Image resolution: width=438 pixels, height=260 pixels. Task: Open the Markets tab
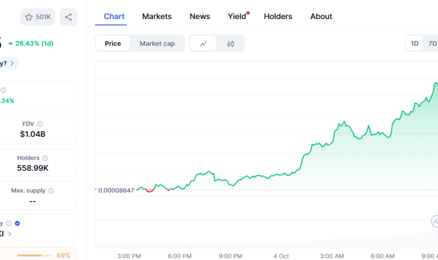[x=157, y=16]
